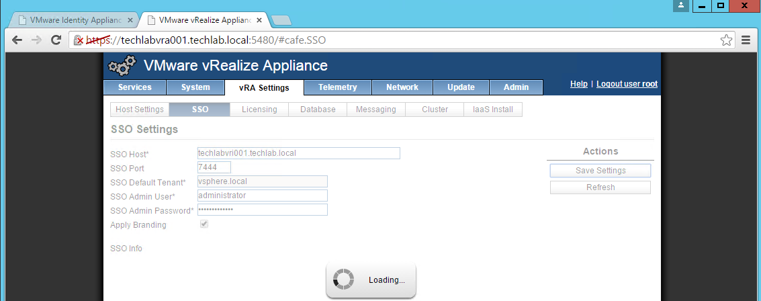Click the browser forward arrow
Screen dimensions: 761x301
[x=36, y=40]
